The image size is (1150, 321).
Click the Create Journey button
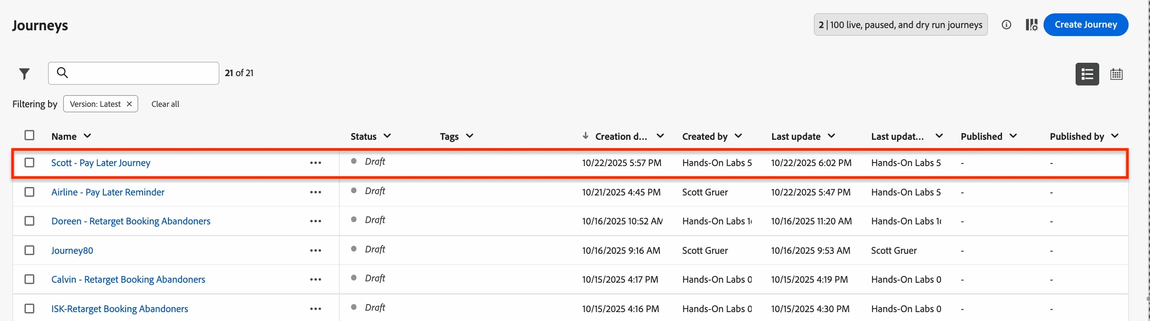coord(1086,24)
